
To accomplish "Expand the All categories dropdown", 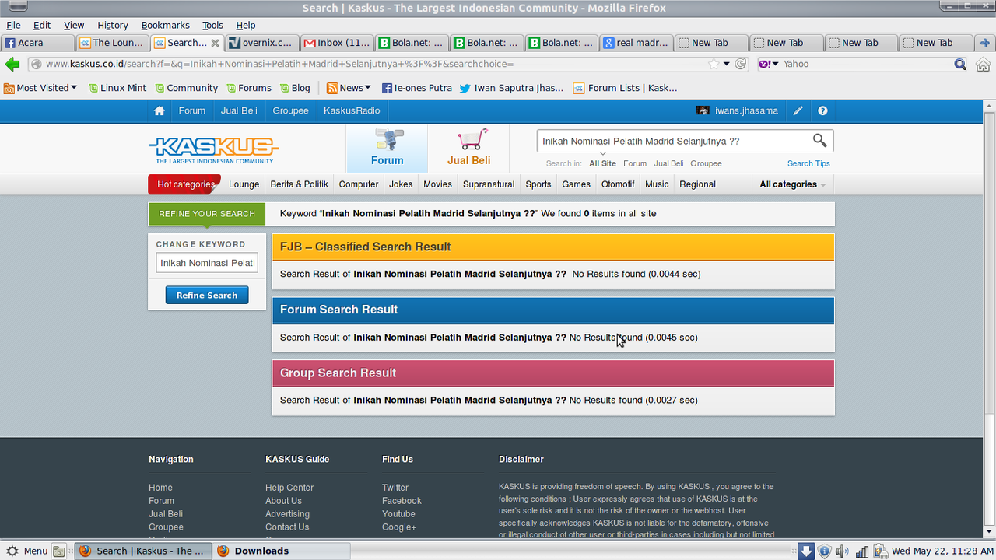I will [792, 184].
